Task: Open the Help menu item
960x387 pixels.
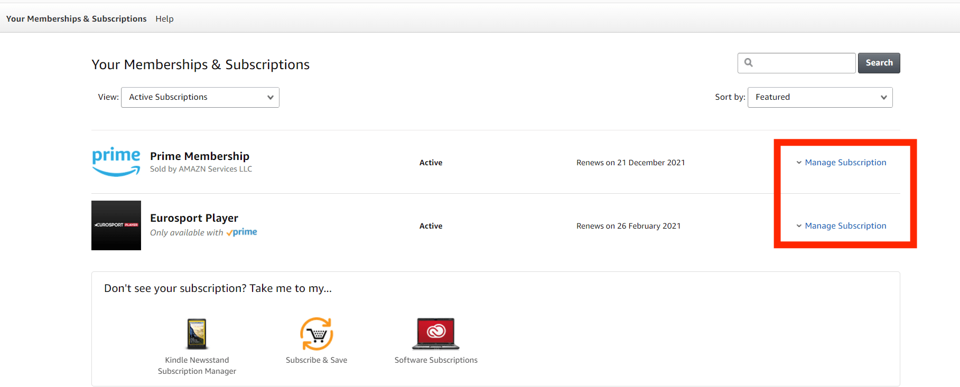Action: 164,19
